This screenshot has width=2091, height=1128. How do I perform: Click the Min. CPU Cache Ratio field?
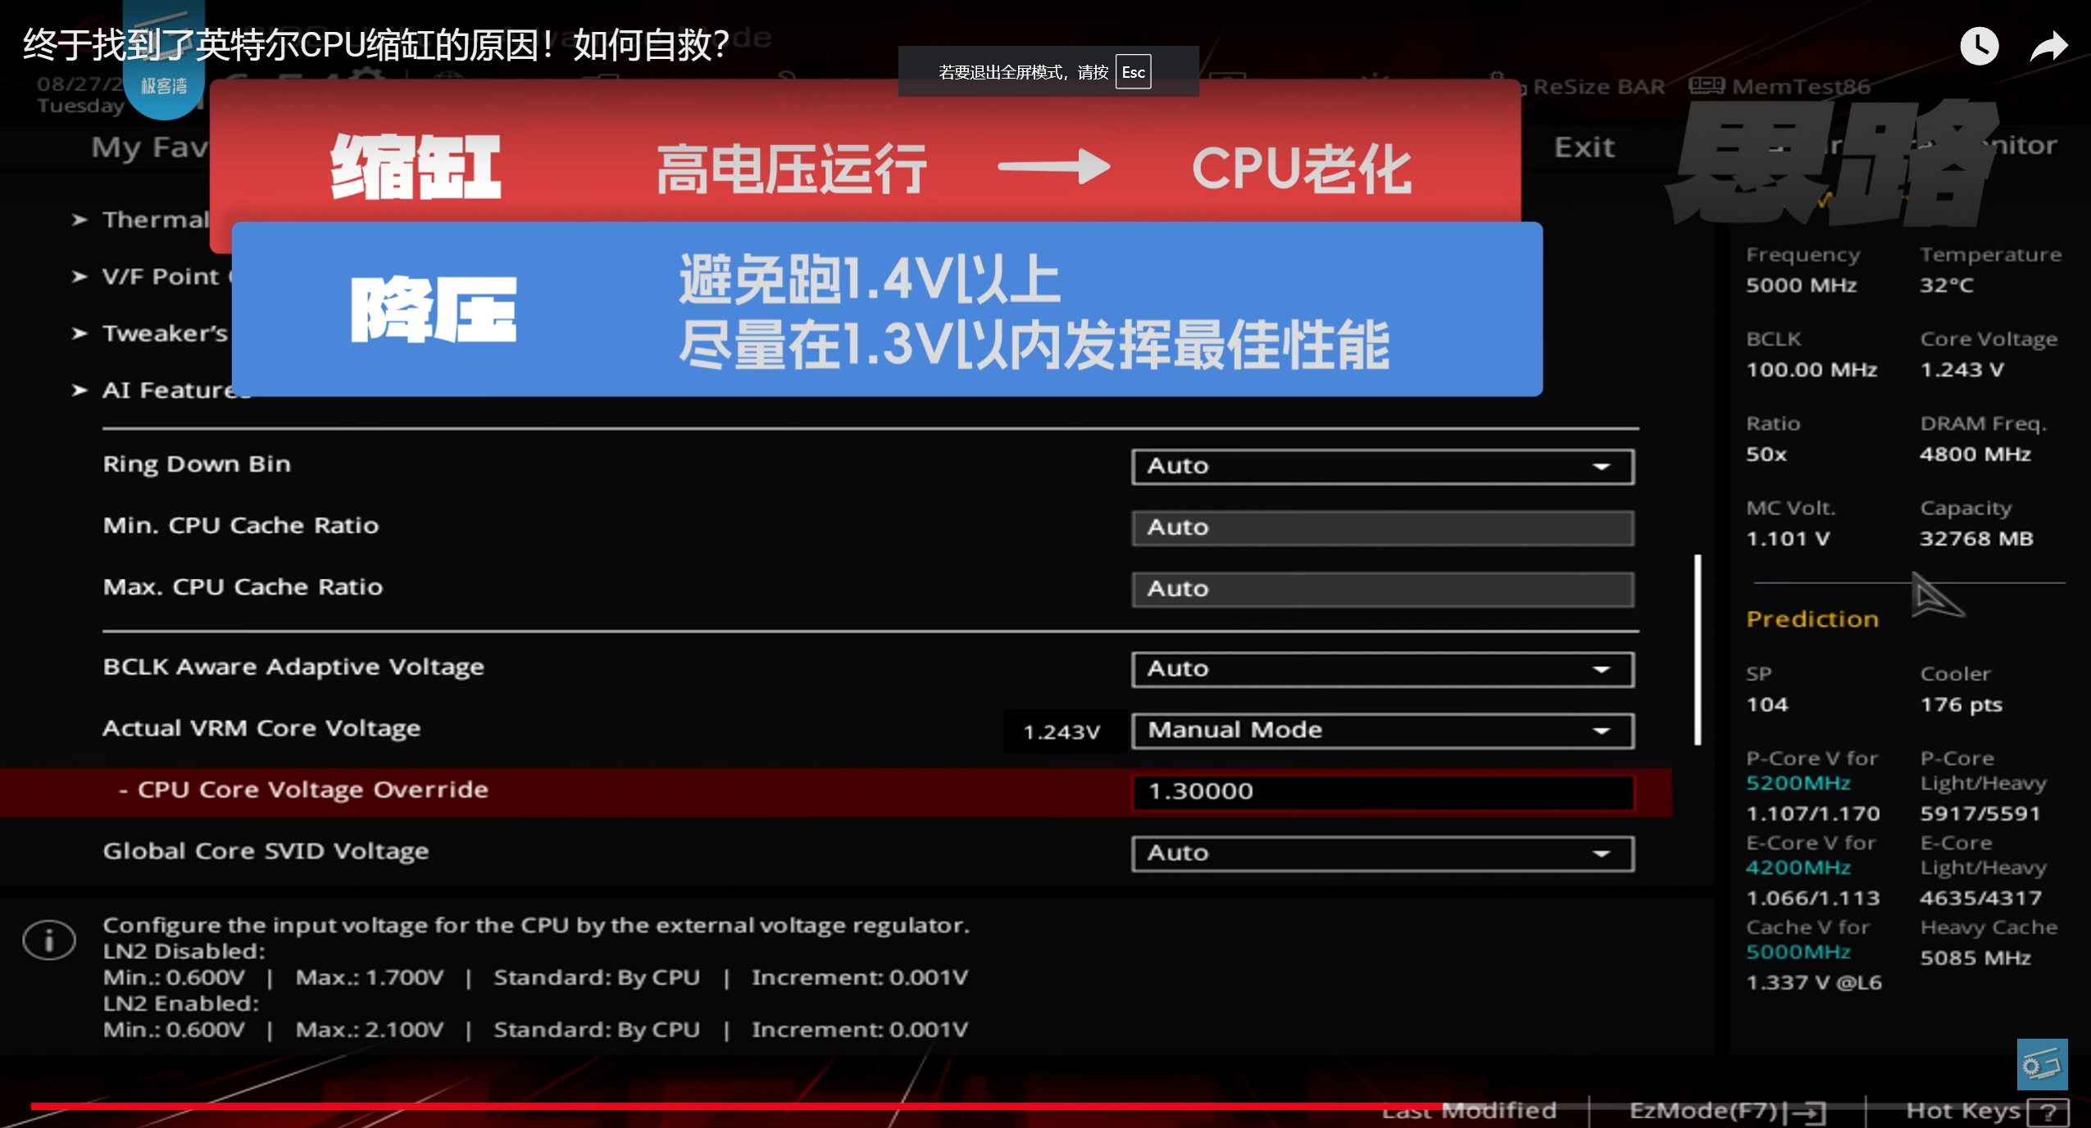(1382, 528)
